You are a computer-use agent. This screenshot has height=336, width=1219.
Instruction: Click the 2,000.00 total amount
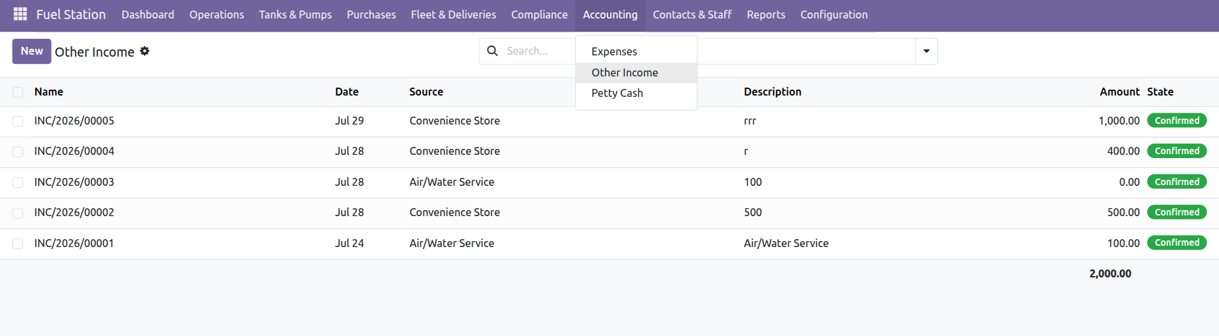coord(1110,273)
